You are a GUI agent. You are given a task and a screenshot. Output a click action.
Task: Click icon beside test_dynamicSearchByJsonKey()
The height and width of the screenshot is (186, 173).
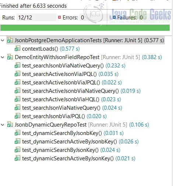tap(17, 150)
